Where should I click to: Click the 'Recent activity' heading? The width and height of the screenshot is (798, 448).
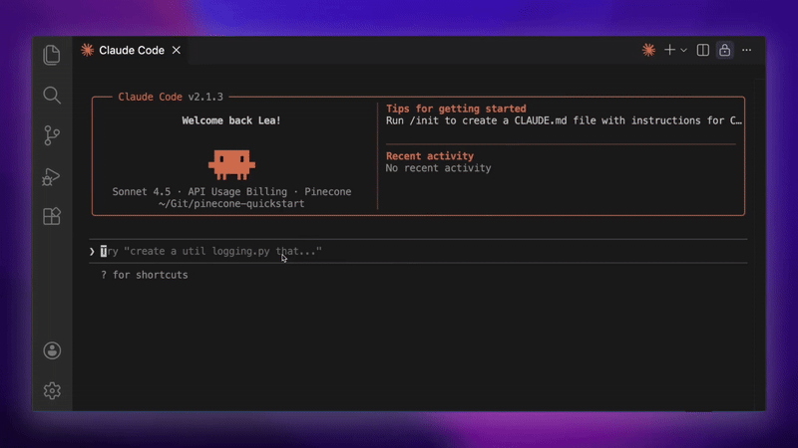[x=429, y=156]
